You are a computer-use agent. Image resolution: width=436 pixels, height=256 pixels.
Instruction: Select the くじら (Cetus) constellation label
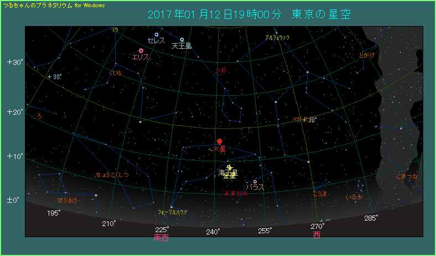point(115,73)
